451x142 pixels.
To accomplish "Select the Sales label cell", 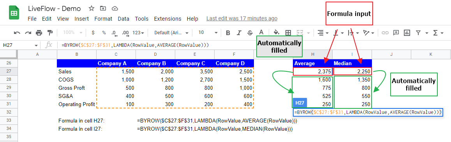I will tap(76, 71).
